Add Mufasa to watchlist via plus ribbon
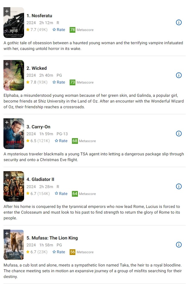Screen dimensions: 188x284 click(7, 234)
